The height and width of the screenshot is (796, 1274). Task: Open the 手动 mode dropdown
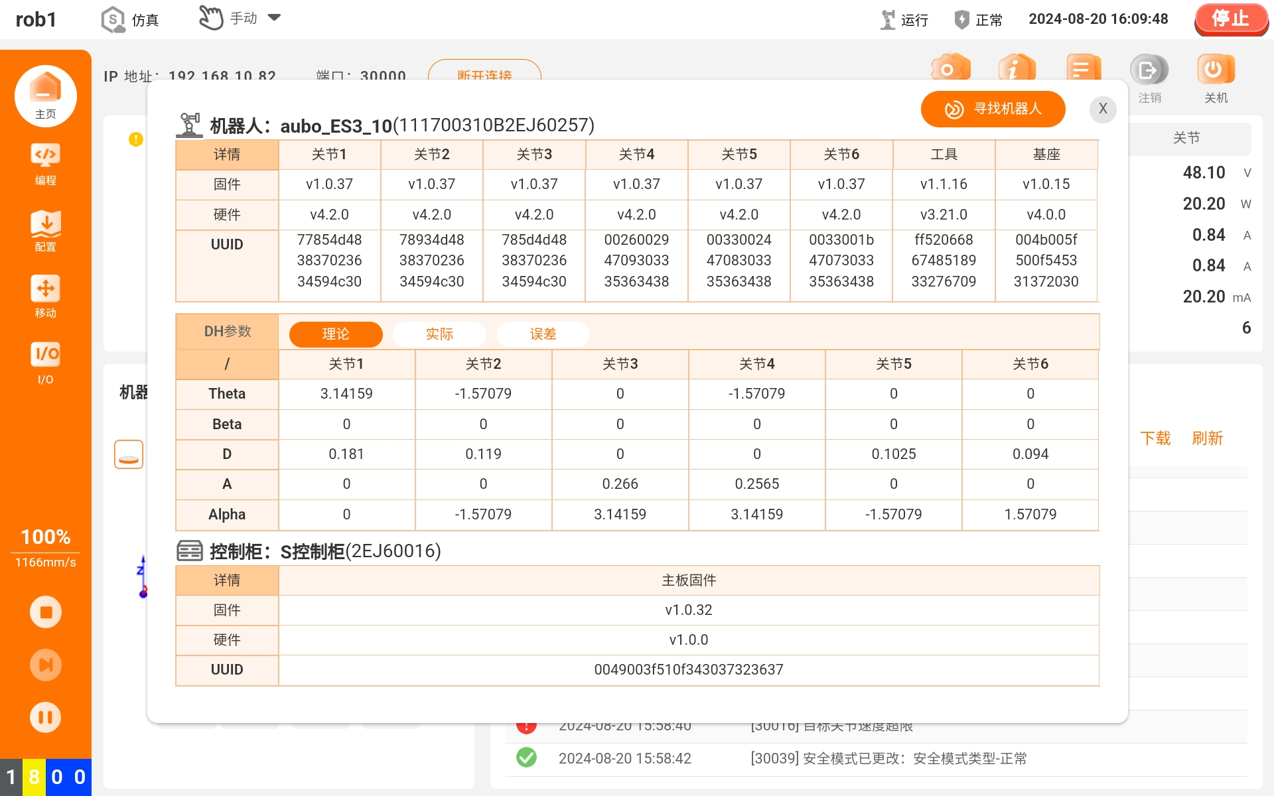tap(240, 18)
